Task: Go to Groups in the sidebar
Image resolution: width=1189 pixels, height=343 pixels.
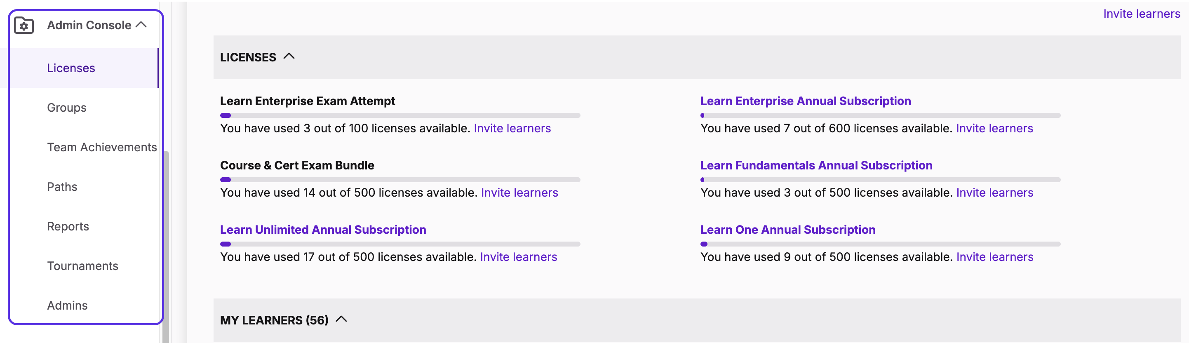Action: coord(66,108)
